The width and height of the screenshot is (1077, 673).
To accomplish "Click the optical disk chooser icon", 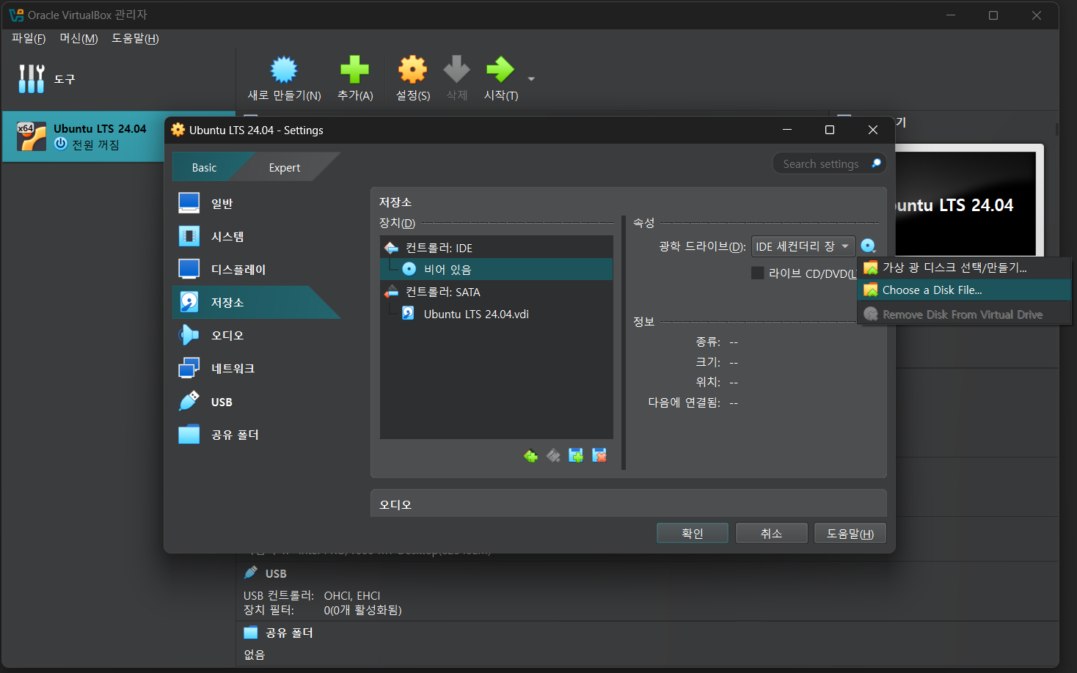I will 868,246.
